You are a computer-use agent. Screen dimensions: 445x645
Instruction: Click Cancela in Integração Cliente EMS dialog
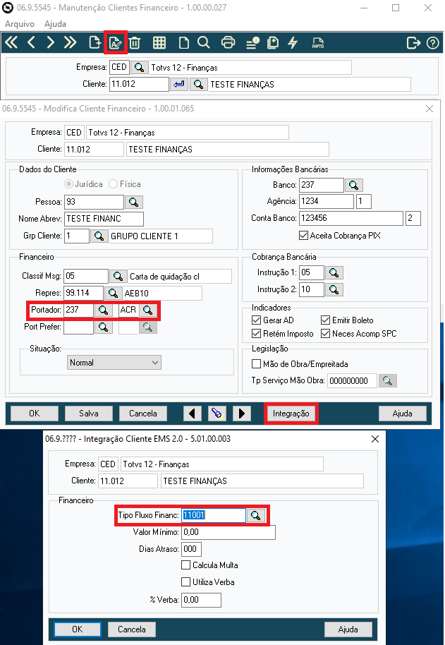click(x=132, y=629)
